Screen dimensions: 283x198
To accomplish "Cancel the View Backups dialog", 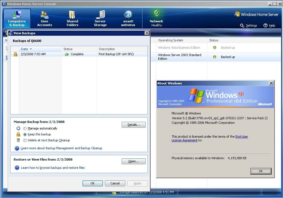I will click(115, 183).
